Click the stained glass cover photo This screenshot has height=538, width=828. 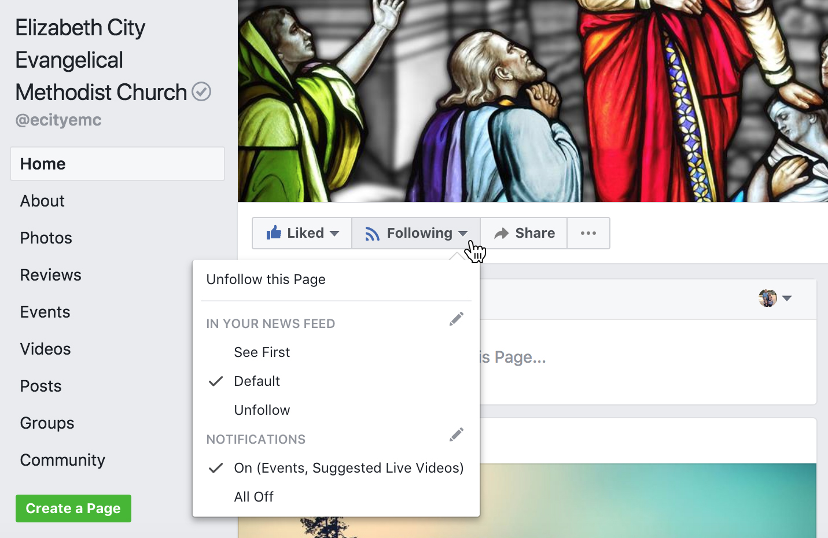coord(533,101)
